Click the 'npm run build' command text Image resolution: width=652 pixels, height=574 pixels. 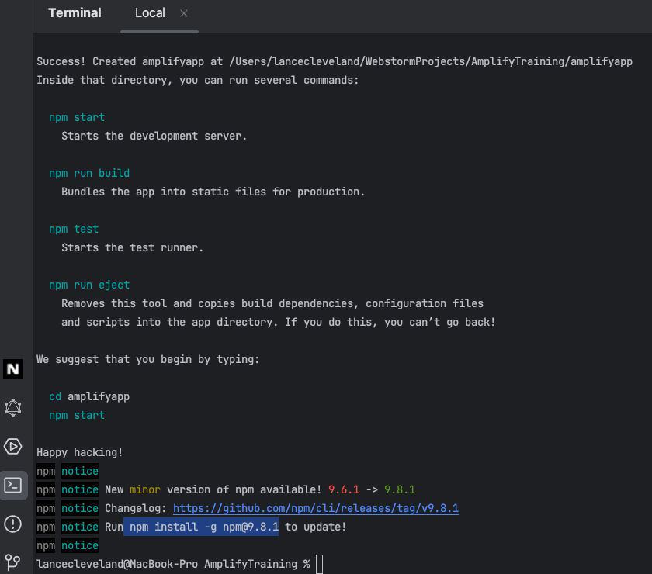[89, 173]
